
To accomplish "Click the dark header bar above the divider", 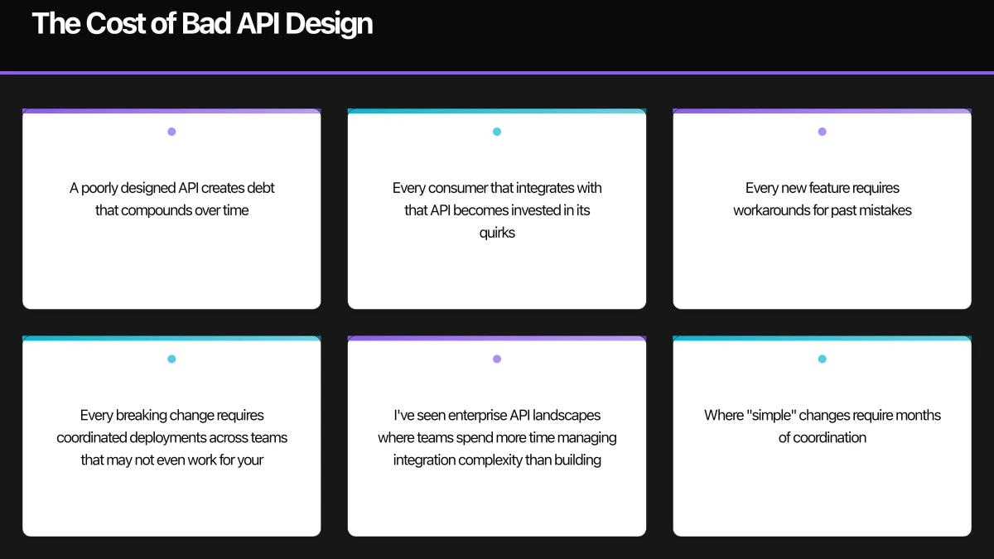I will click(x=497, y=35).
